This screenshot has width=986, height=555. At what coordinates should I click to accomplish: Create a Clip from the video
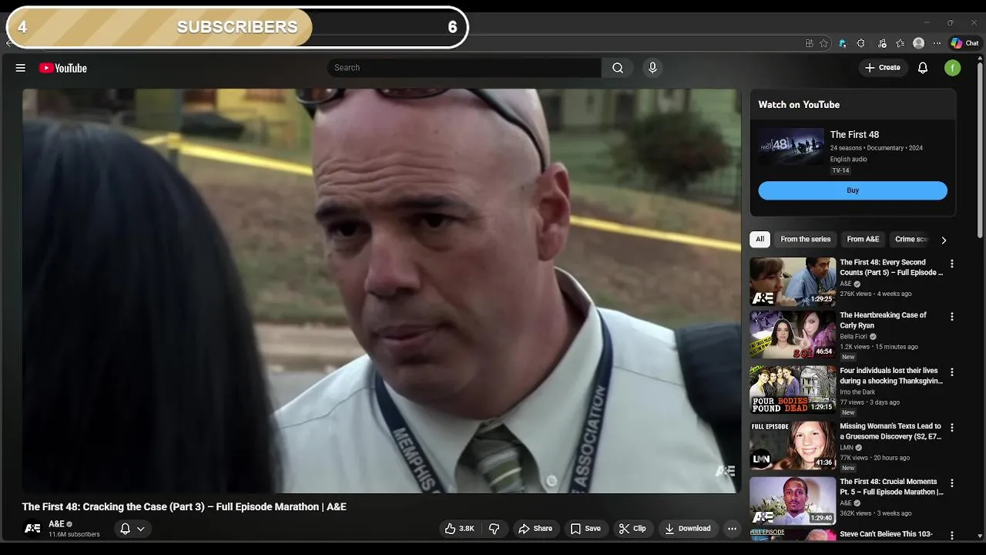[x=632, y=529]
